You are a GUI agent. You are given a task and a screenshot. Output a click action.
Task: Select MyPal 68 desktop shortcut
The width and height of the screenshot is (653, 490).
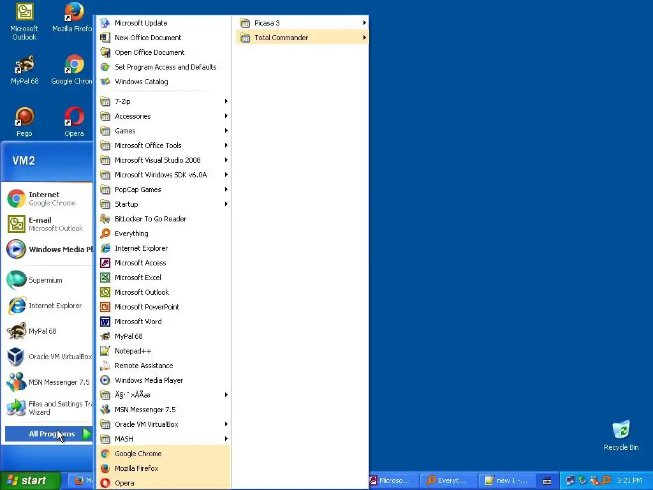coord(24,70)
